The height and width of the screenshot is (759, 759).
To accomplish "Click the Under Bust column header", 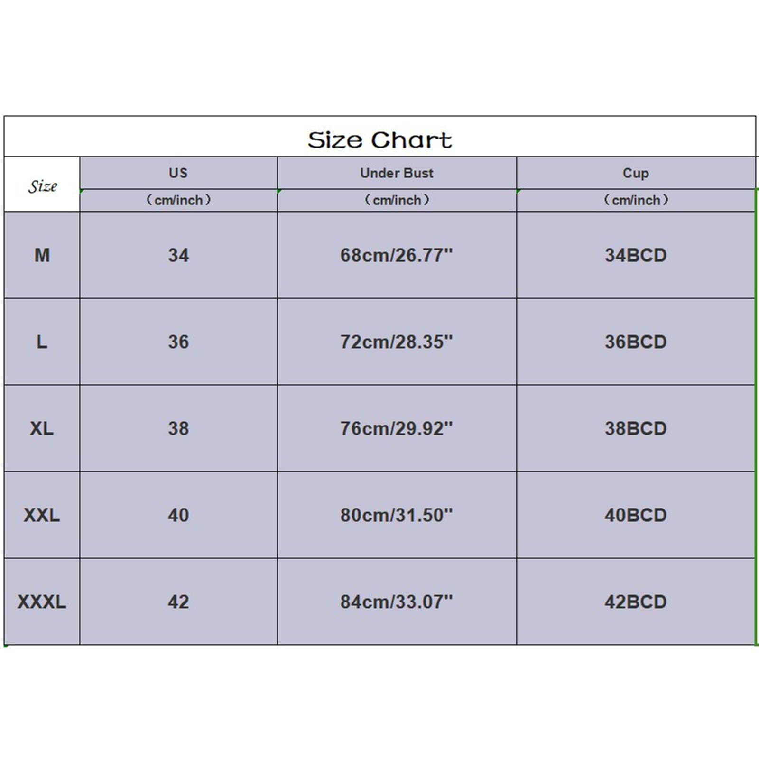I will click(x=397, y=173).
